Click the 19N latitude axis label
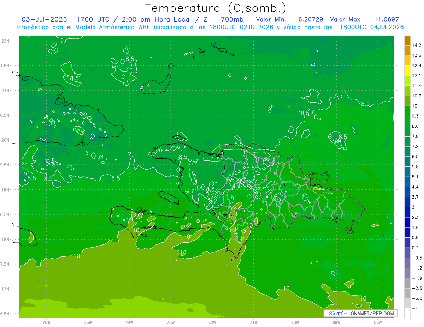Viewport: 424px width, 327px height. 6,189
